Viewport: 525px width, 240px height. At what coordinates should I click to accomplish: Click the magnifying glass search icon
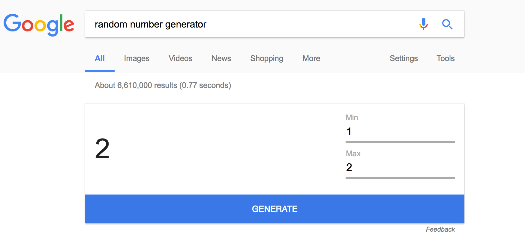pos(447,24)
